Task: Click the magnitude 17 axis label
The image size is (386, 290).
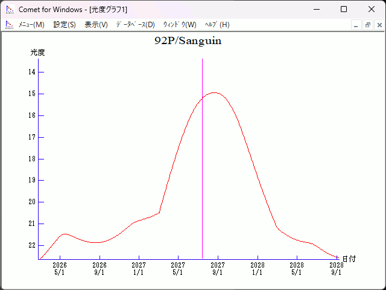Action: (x=32, y=137)
